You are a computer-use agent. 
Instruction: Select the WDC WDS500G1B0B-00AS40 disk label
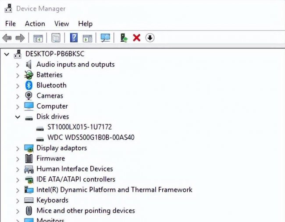pyautogui.click(x=91, y=138)
